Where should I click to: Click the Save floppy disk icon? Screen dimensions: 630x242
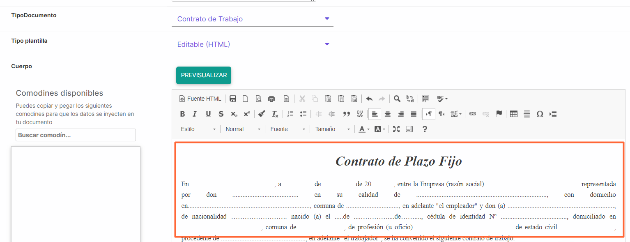click(x=233, y=99)
